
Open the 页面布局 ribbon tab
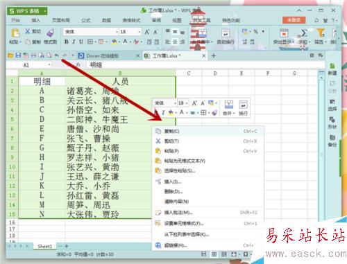[61, 20]
